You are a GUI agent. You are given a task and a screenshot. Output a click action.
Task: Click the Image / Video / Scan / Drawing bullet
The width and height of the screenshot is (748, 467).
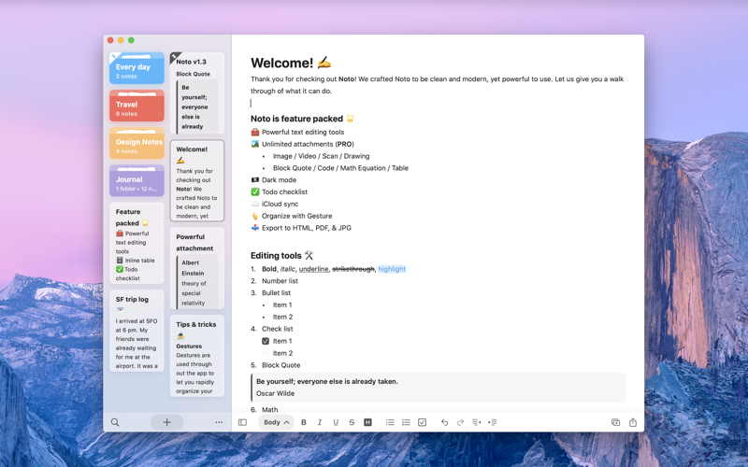[x=321, y=156]
